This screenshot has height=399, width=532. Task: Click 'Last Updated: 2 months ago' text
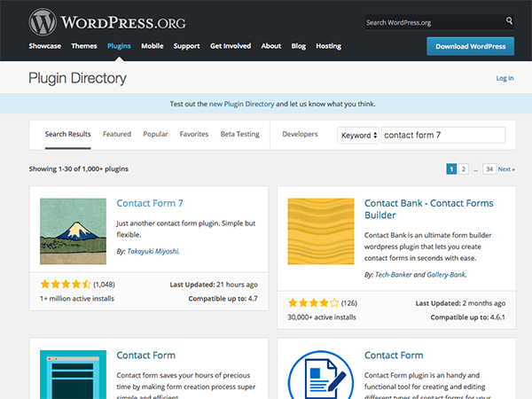coord(460,303)
